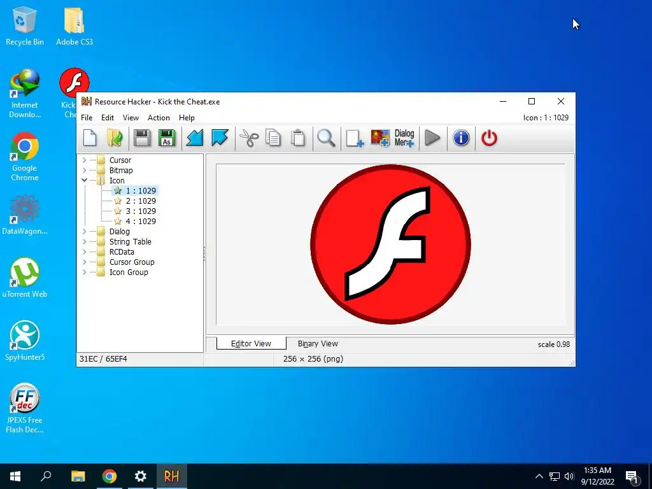Viewport: 652px width, 489px height.
Task: Click the Dialog Merge toolbar icon
Action: pyautogui.click(x=404, y=138)
